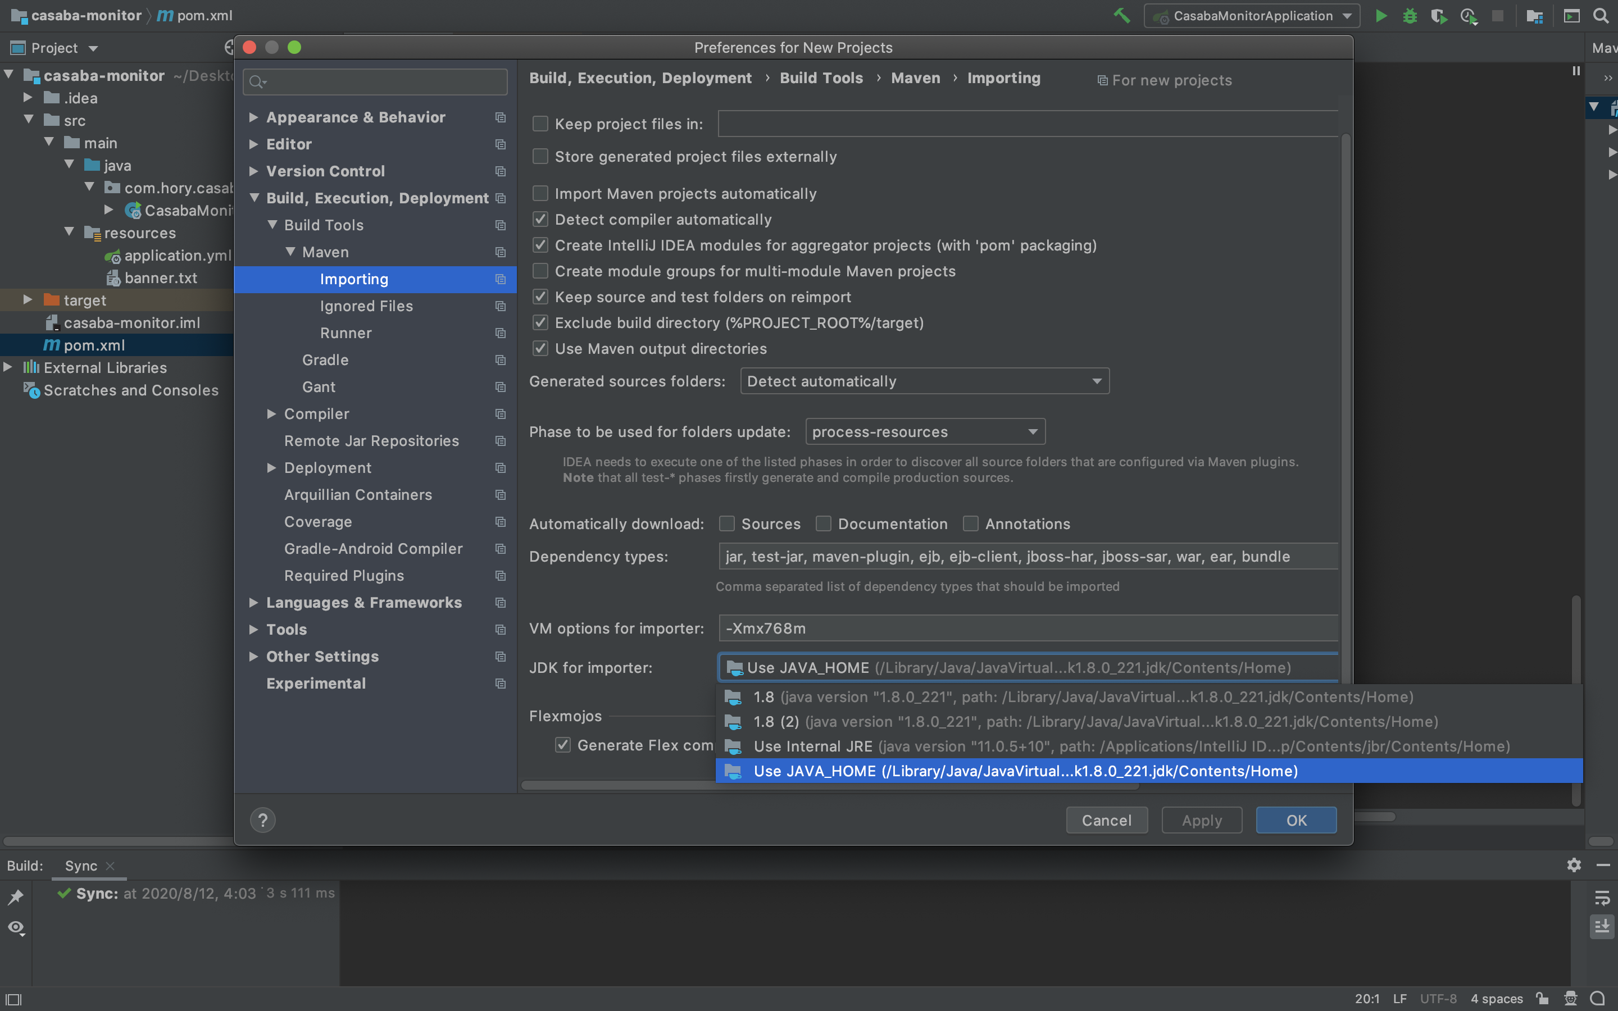This screenshot has width=1618, height=1011.
Task: Check Sources automatic download
Action: pos(727,523)
